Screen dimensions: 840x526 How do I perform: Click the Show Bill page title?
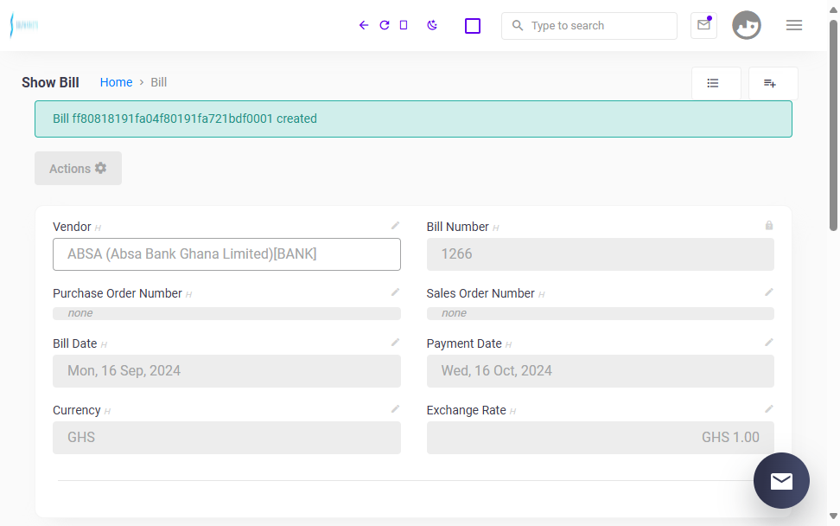(50, 82)
